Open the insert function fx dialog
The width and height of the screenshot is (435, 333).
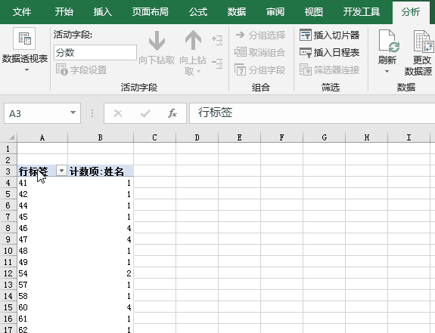tap(172, 113)
